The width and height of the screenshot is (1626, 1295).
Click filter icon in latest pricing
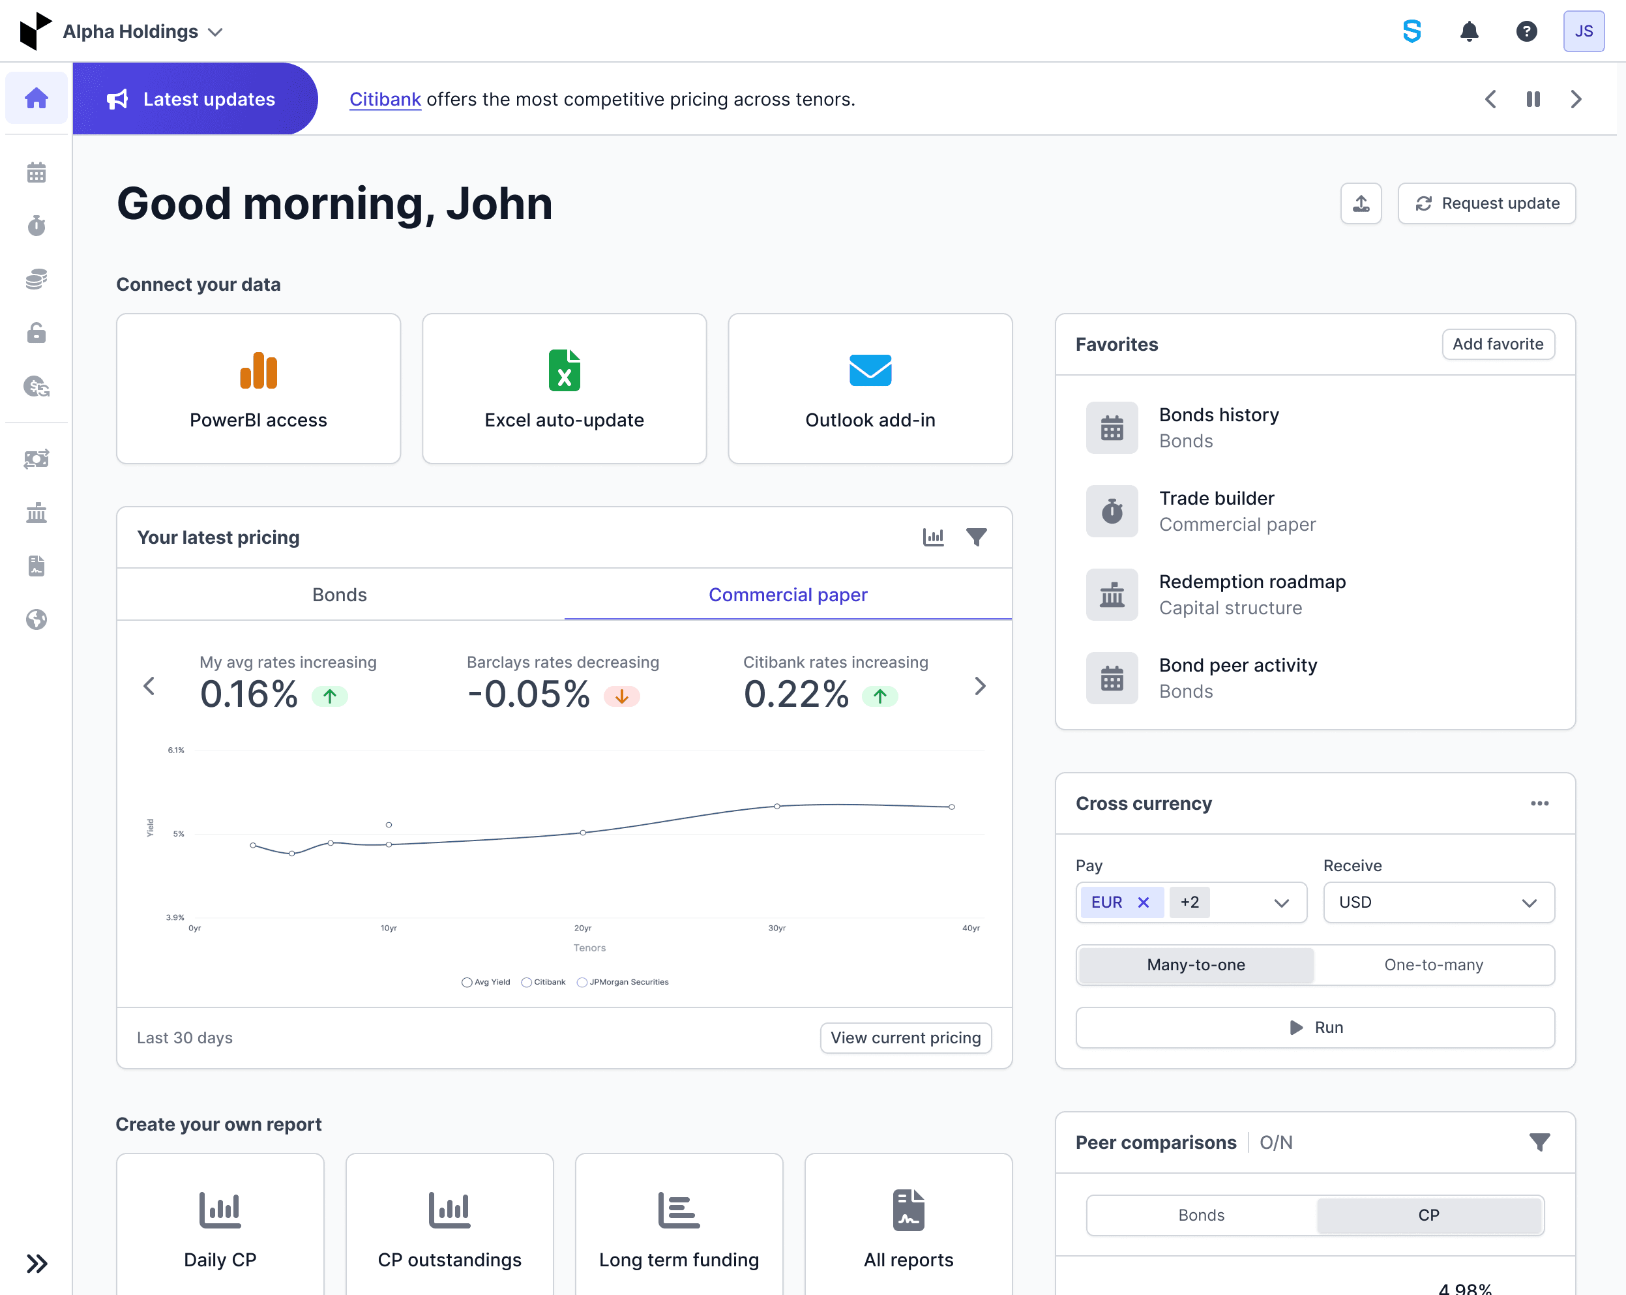977,537
